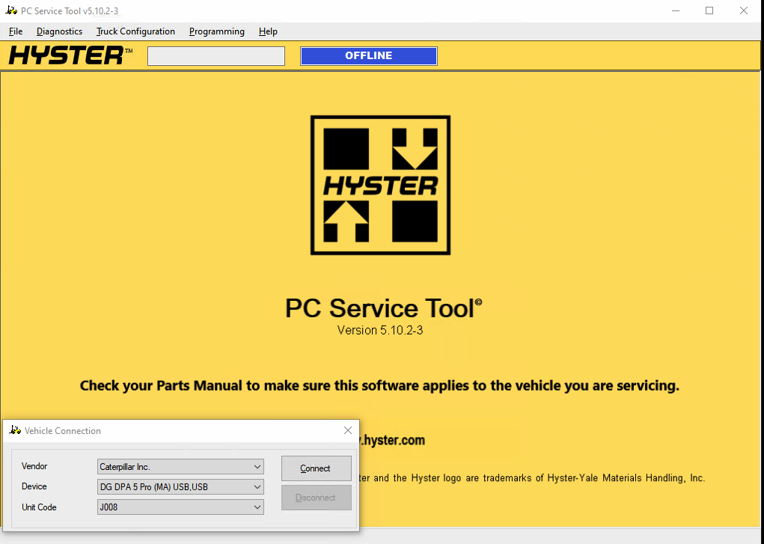The image size is (764, 544).
Task: Close the Vehicle Connection dialog
Action: [348, 430]
